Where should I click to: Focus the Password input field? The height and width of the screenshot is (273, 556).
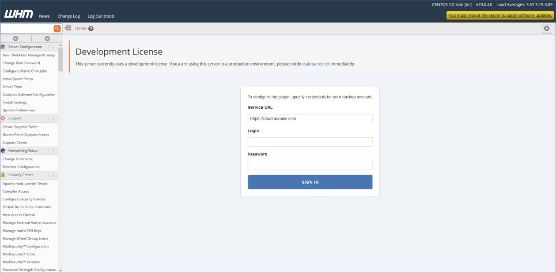(310, 165)
